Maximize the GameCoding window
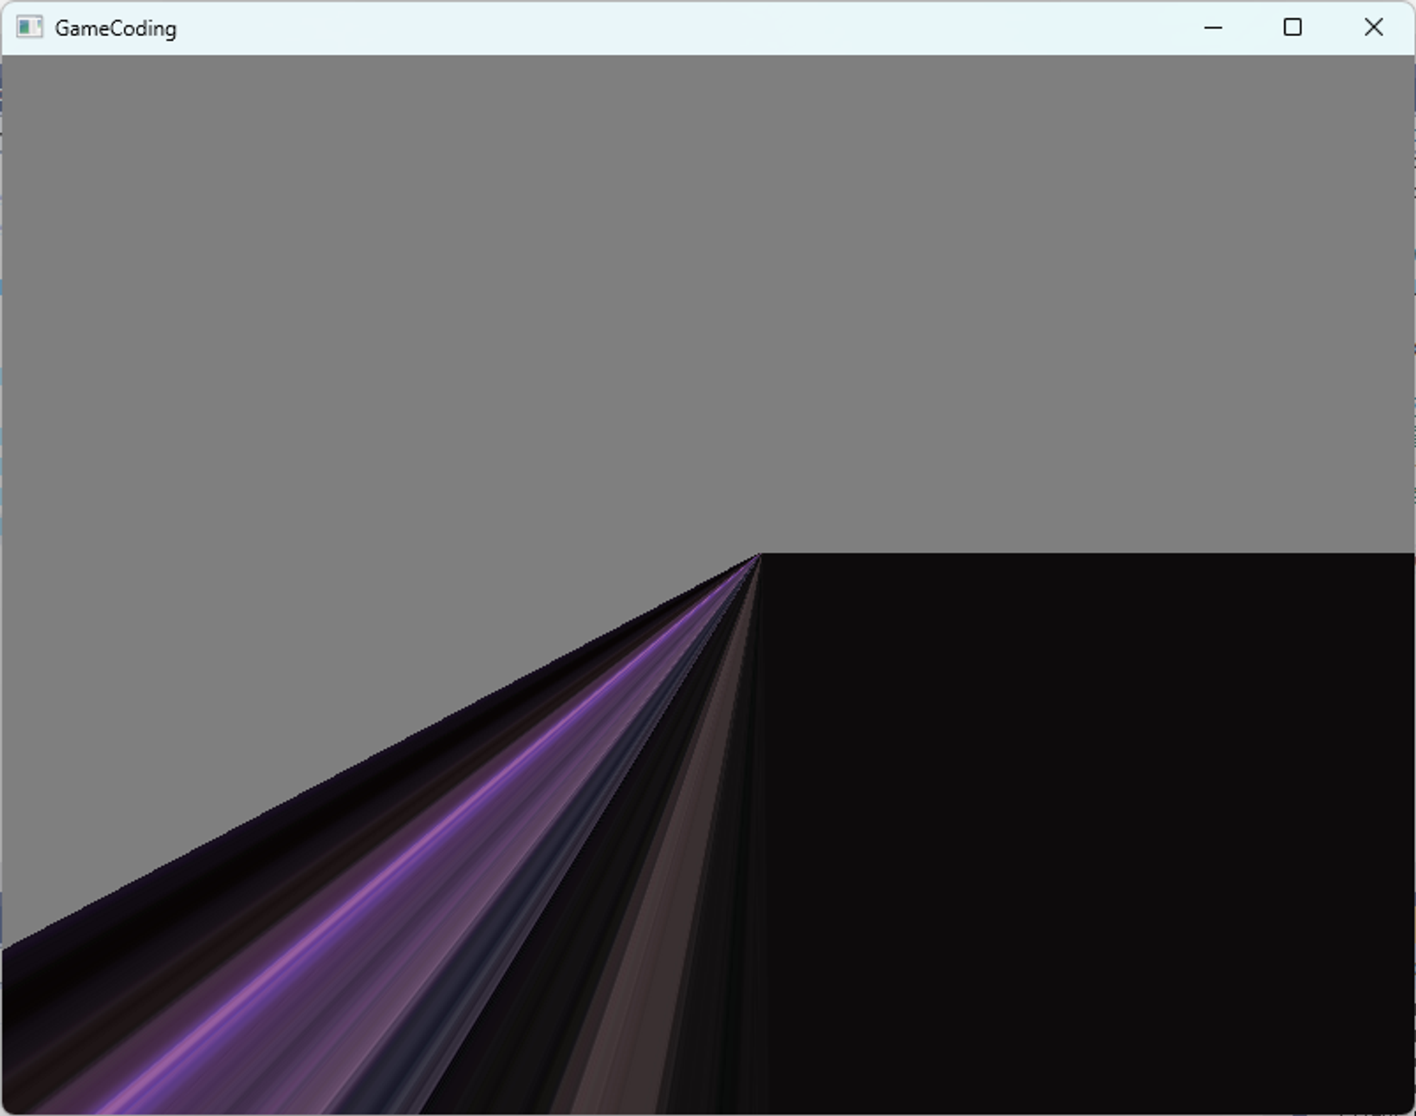The width and height of the screenshot is (1416, 1116). pos(1292,28)
